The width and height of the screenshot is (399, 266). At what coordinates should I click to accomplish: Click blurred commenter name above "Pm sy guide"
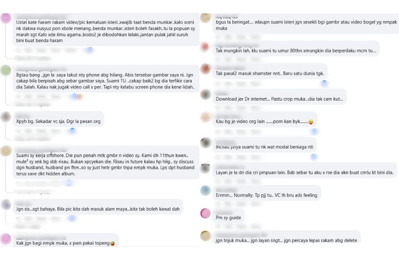[224, 211]
